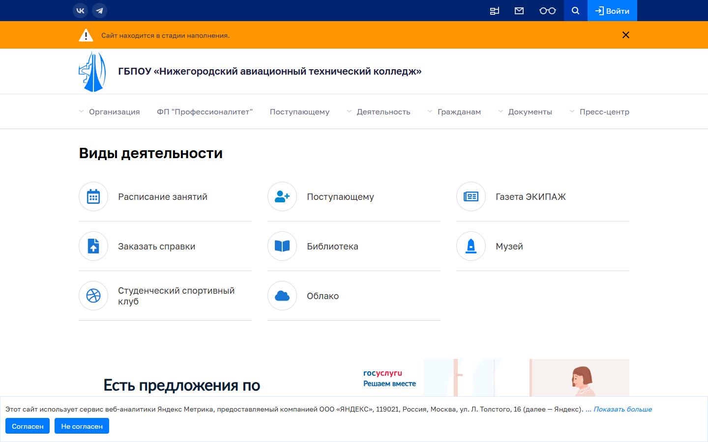Open the VK social network icon
Viewport: 708px width, 442px height.
point(80,10)
